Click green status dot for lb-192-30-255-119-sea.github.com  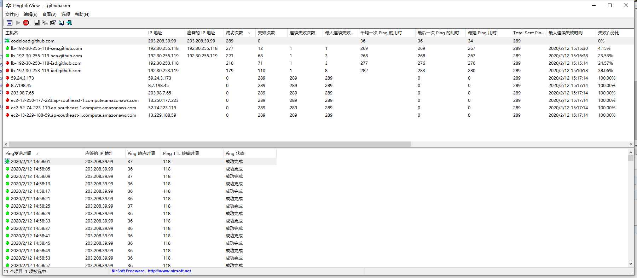pos(7,56)
